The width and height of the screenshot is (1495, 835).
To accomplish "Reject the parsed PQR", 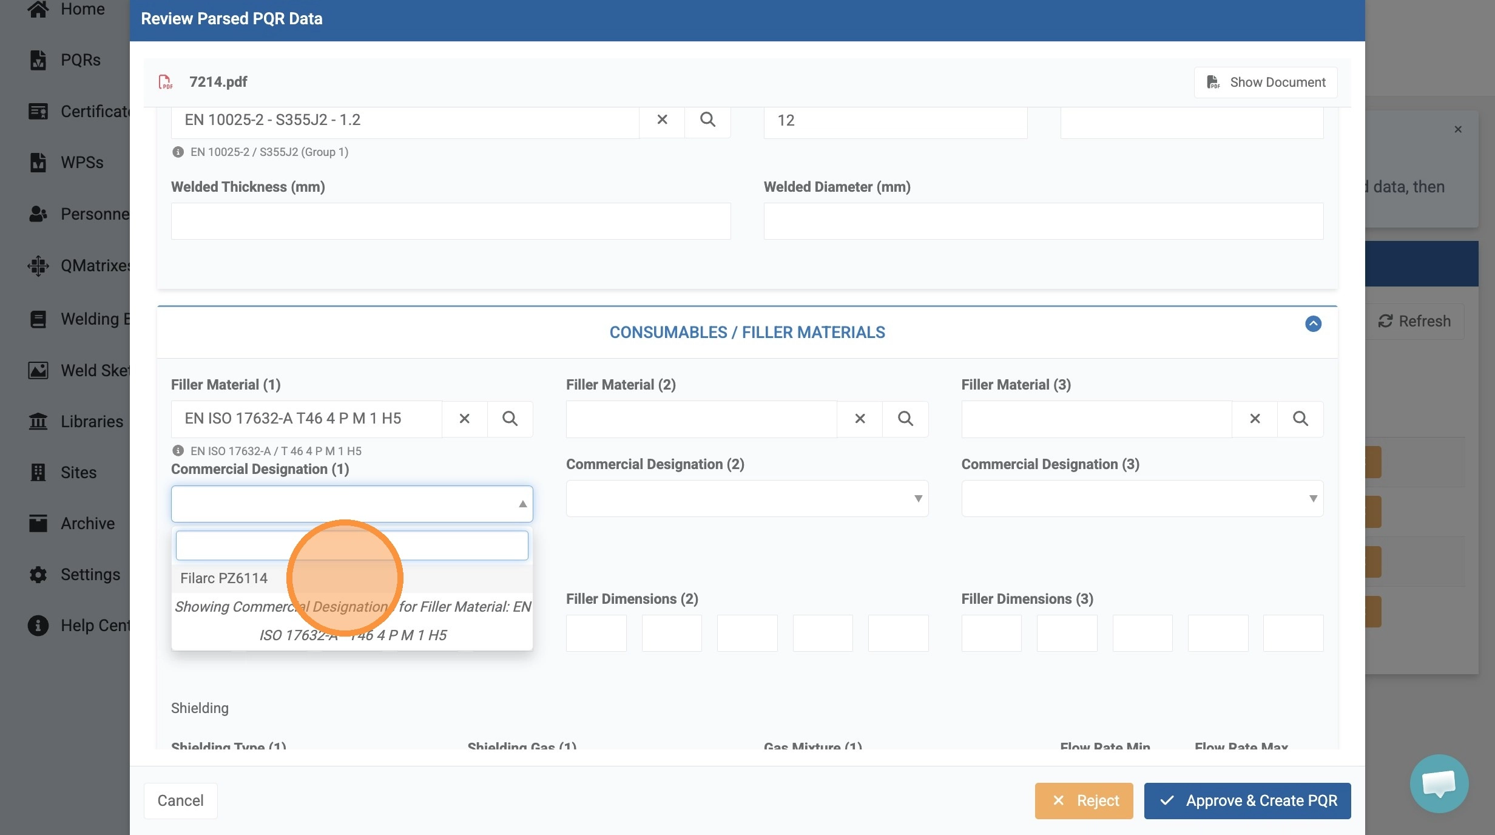I will point(1084,800).
